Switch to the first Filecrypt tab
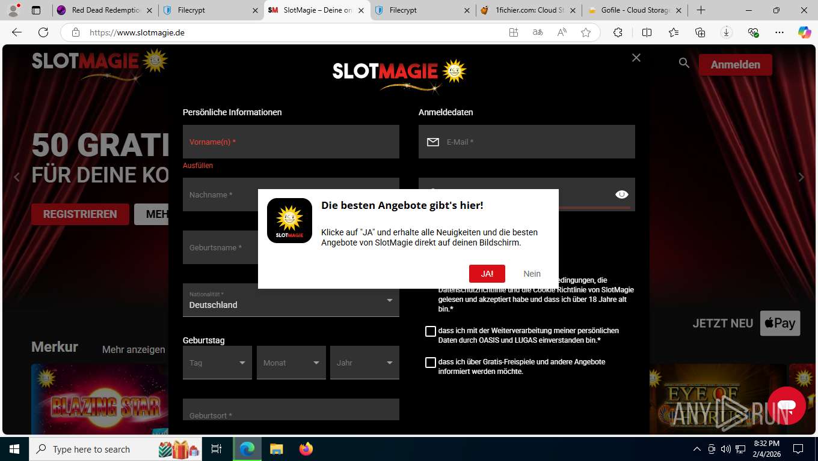 pyautogui.click(x=211, y=10)
